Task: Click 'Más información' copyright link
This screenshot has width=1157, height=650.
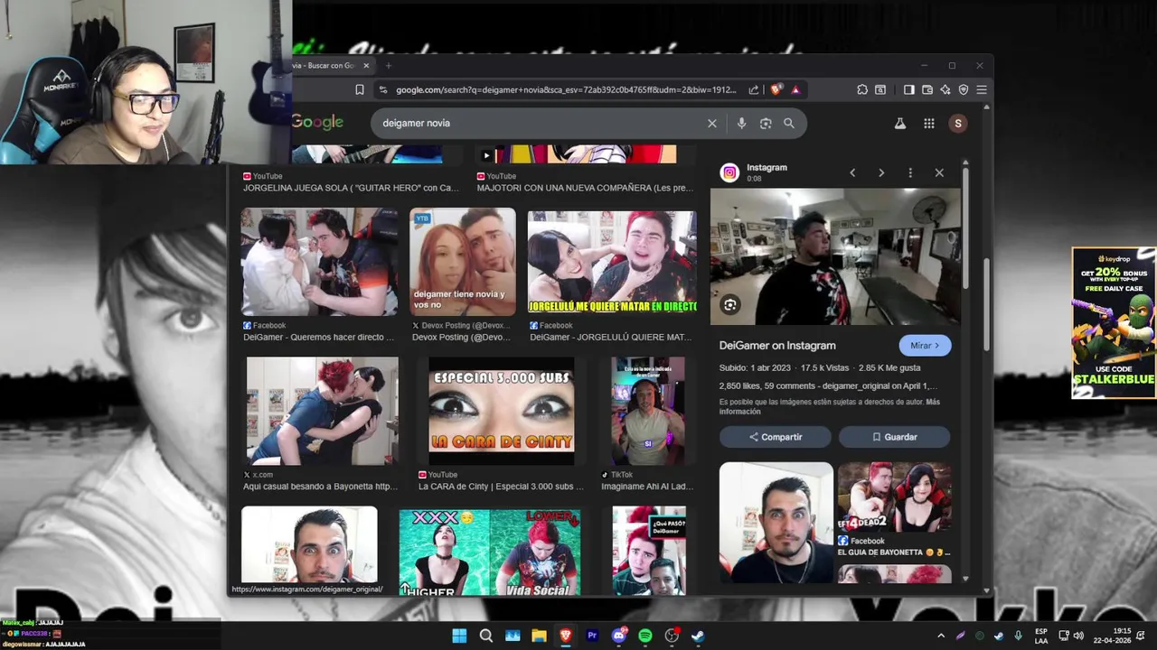Action: click(830, 406)
